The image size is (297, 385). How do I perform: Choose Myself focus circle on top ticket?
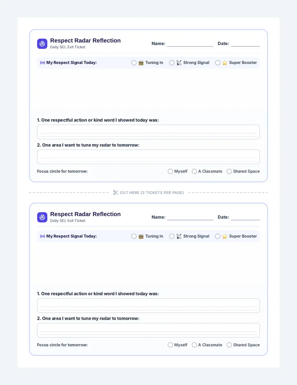pos(170,171)
